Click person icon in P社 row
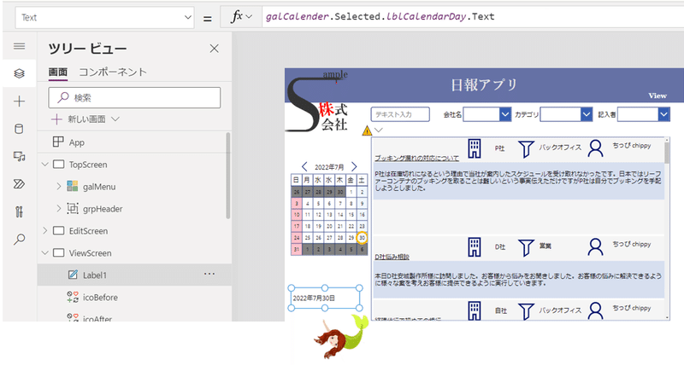Image resolution: width=684 pixels, height=365 pixels. click(595, 148)
